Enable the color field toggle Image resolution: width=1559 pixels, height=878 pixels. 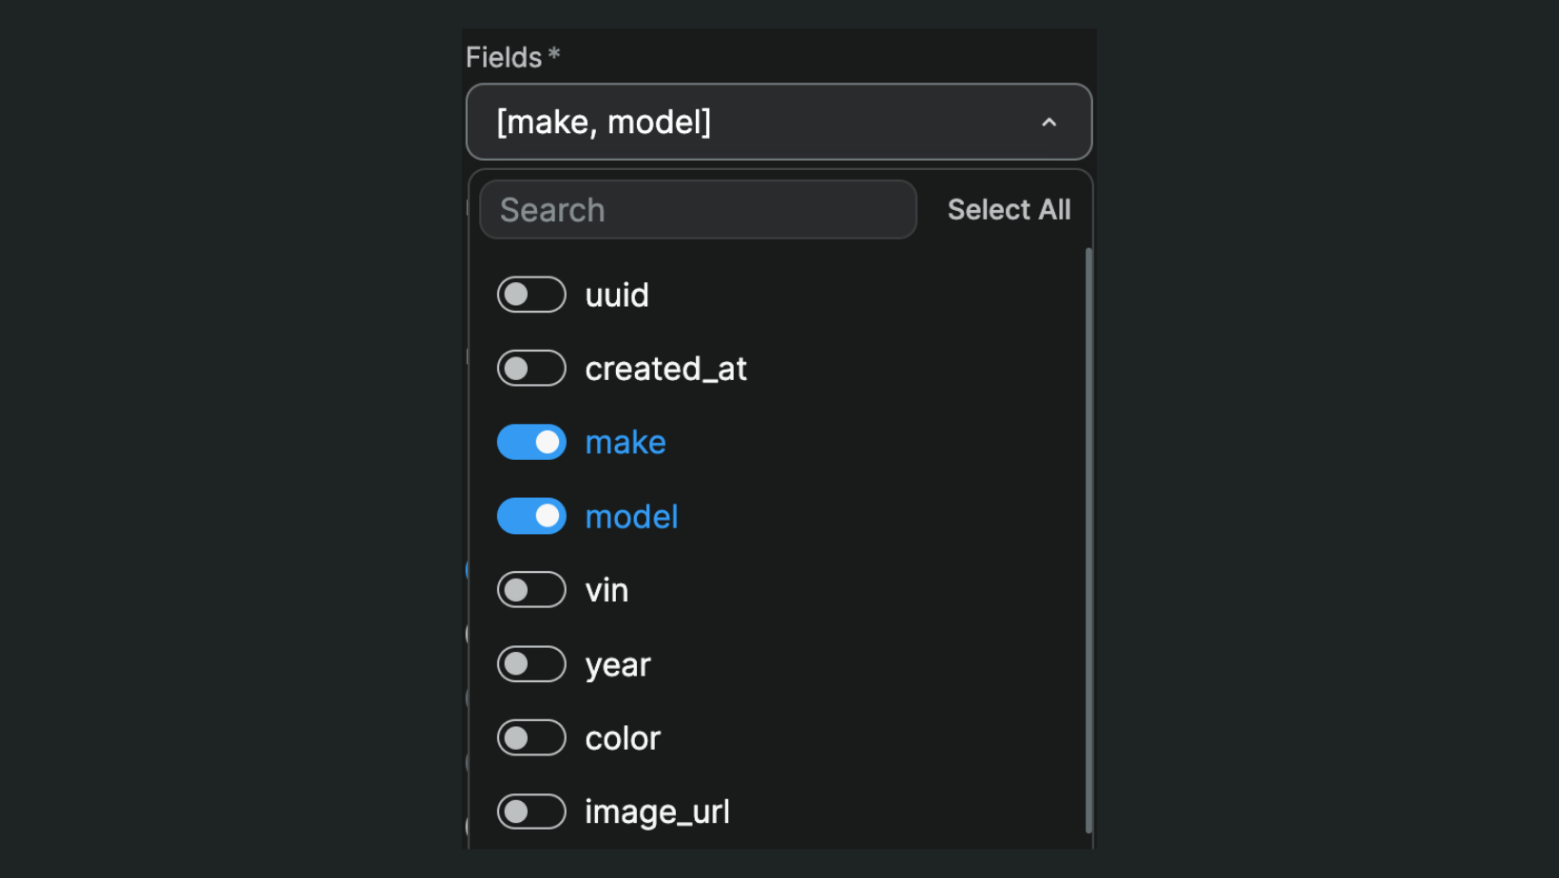[x=531, y=737]
